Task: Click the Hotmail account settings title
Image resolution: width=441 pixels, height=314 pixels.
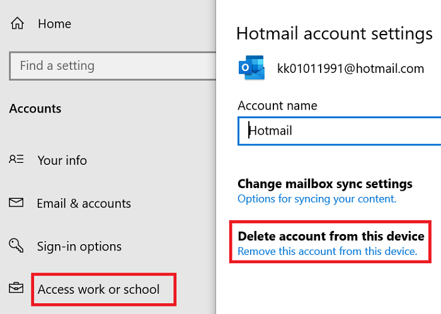Action: (x=335, y=34)
